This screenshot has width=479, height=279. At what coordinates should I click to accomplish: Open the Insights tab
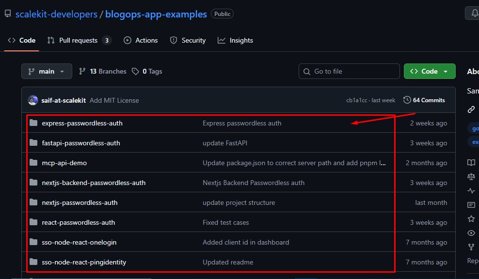(x=235, y=40)
